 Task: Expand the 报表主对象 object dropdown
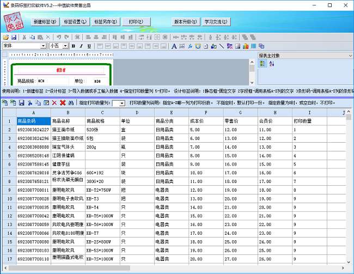350,56
